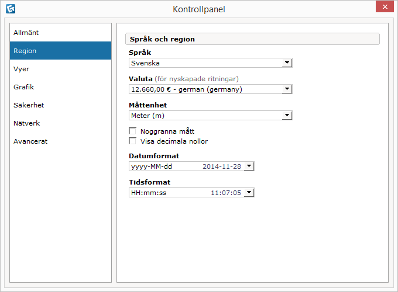Expand the Språk dropdown arrow

click(287, 63)
